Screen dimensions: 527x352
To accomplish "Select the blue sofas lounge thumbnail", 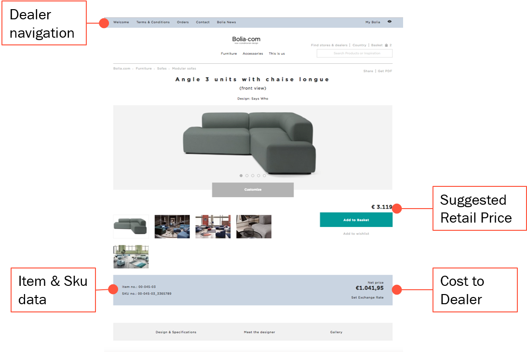I will 172,226.
